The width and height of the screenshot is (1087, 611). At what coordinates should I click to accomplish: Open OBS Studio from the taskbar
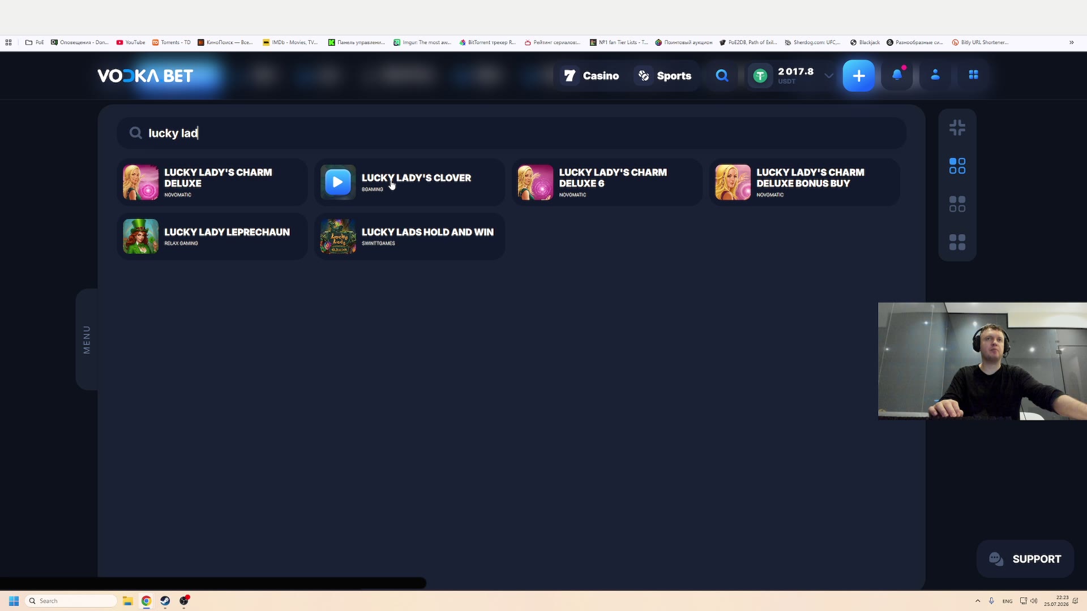point(184,601)
